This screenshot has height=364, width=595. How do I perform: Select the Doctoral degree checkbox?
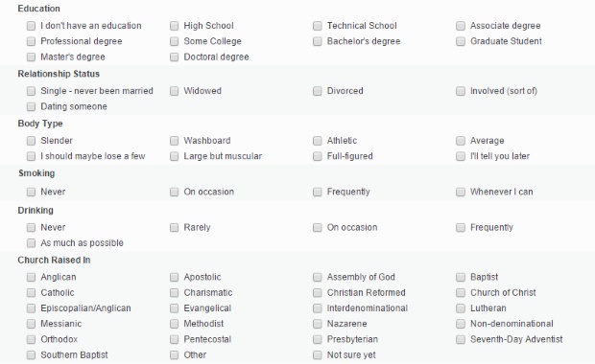click(x=174, y=57)
